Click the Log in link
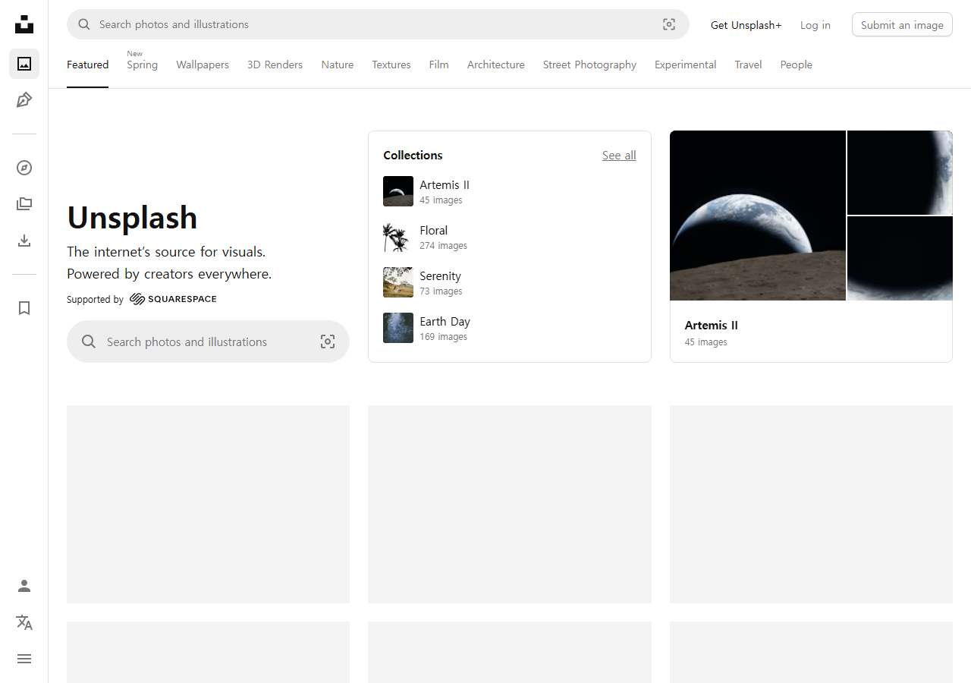 click(815, 25)
